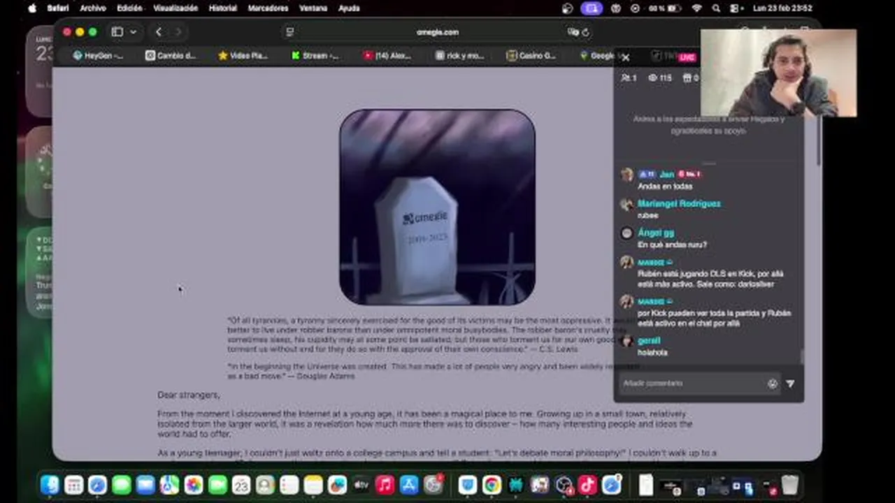895x503 pixels.
Task: Open Finder from the dock
Action: (x=50, y=485)
